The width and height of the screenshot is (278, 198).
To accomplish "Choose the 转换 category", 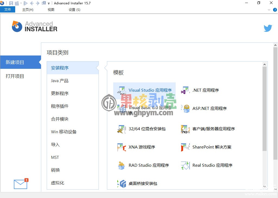I will [73, 170].
